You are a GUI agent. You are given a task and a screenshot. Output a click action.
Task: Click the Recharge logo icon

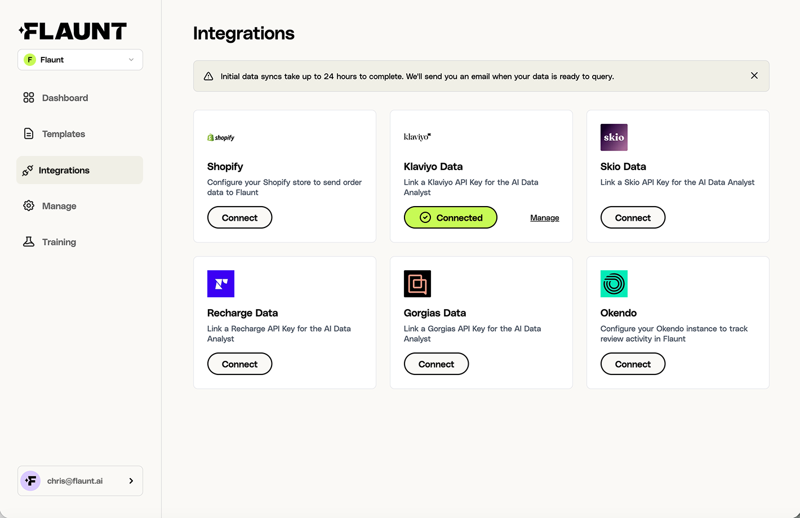pos(221,284)
